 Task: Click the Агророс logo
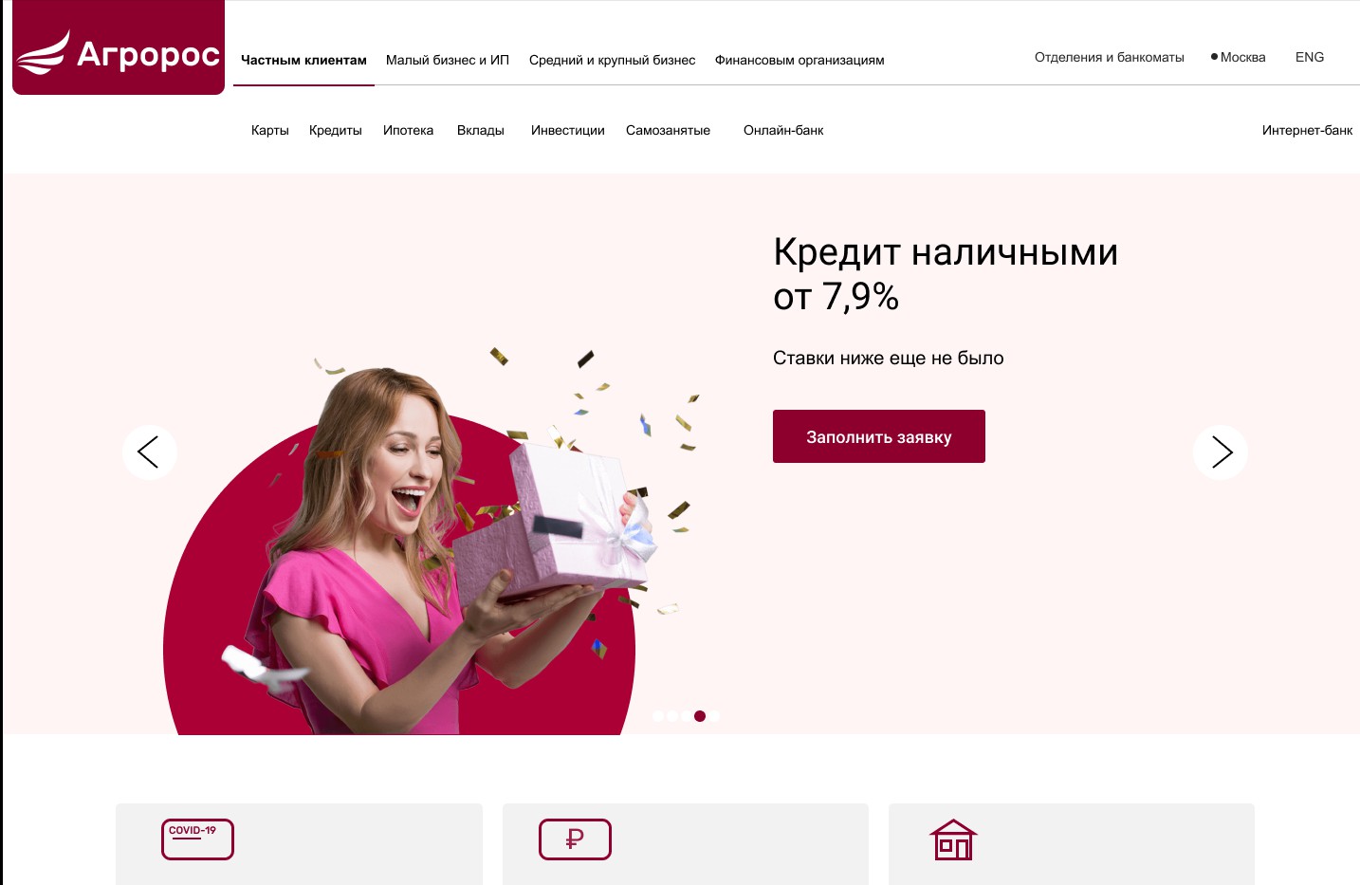119,47
